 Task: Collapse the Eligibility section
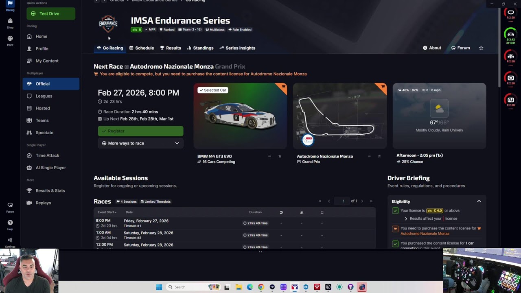click(479, 201)
